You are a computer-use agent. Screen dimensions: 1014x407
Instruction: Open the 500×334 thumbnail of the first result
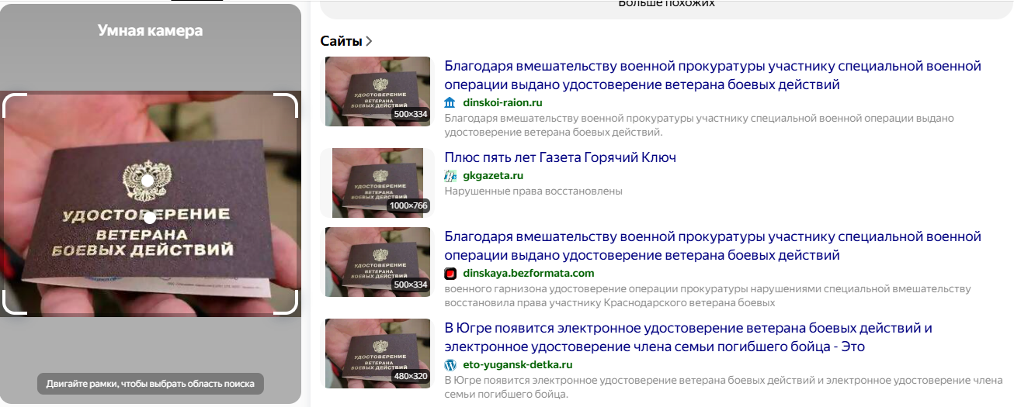(x=377, y=91)
